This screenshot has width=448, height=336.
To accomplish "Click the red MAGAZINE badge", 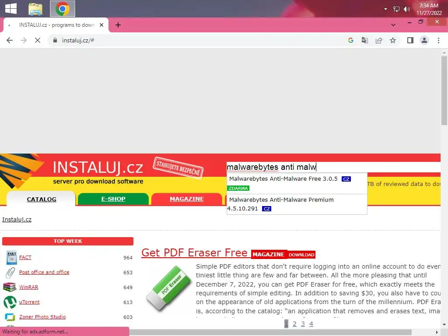I will click(x=269, y=254).
